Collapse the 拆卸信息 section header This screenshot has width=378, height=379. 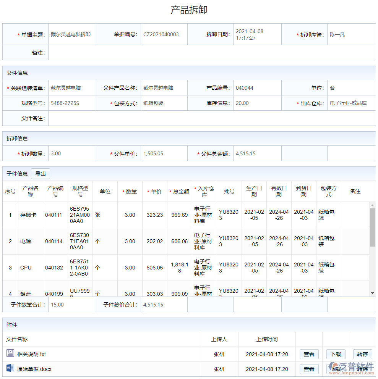17,138
